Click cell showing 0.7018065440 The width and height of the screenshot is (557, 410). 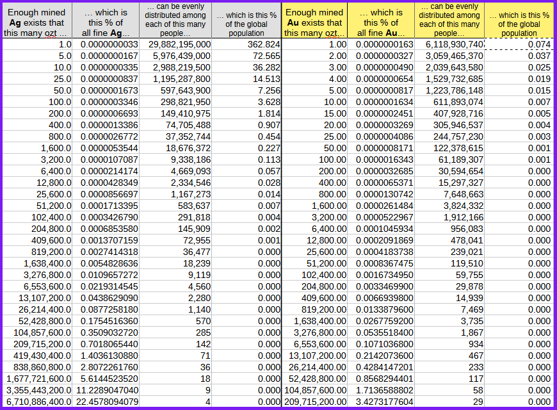[x=106, y=344]
